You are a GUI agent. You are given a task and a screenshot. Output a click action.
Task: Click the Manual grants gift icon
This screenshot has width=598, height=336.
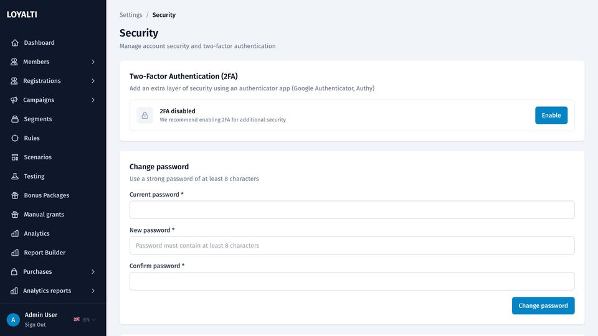pyautogui.click(x=15, y=214)
